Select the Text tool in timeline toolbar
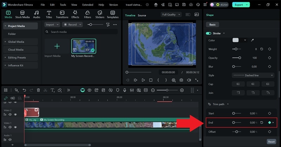This screenshot has height=147, width=281. (x=52, y=90)
